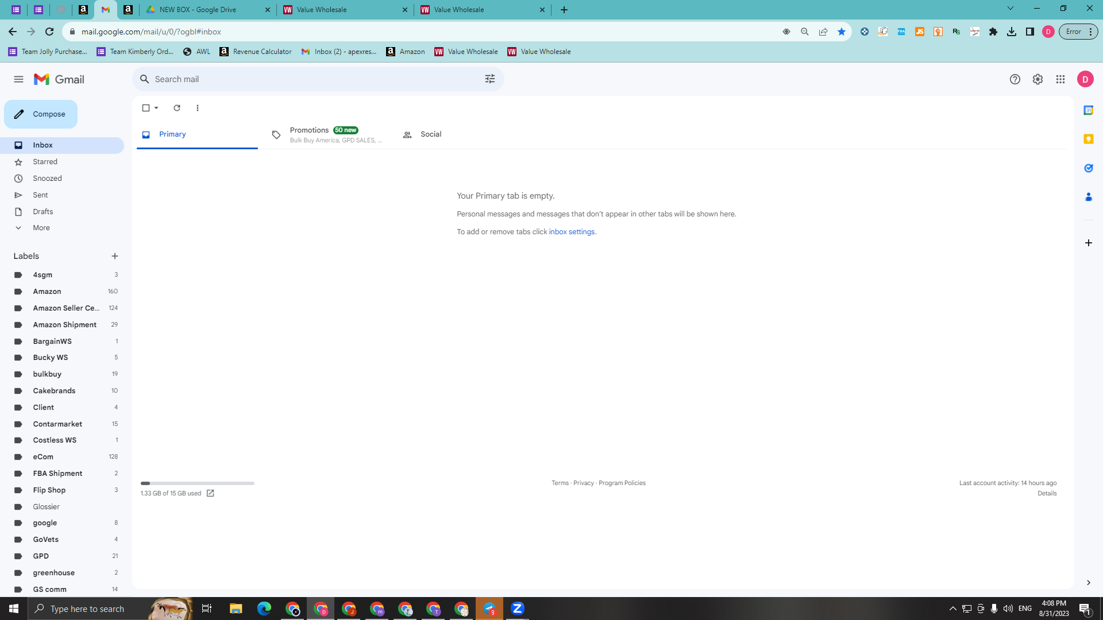Open the GS comm label
The width and height of the screenshot is (1103, 620).
coord(62,590)
